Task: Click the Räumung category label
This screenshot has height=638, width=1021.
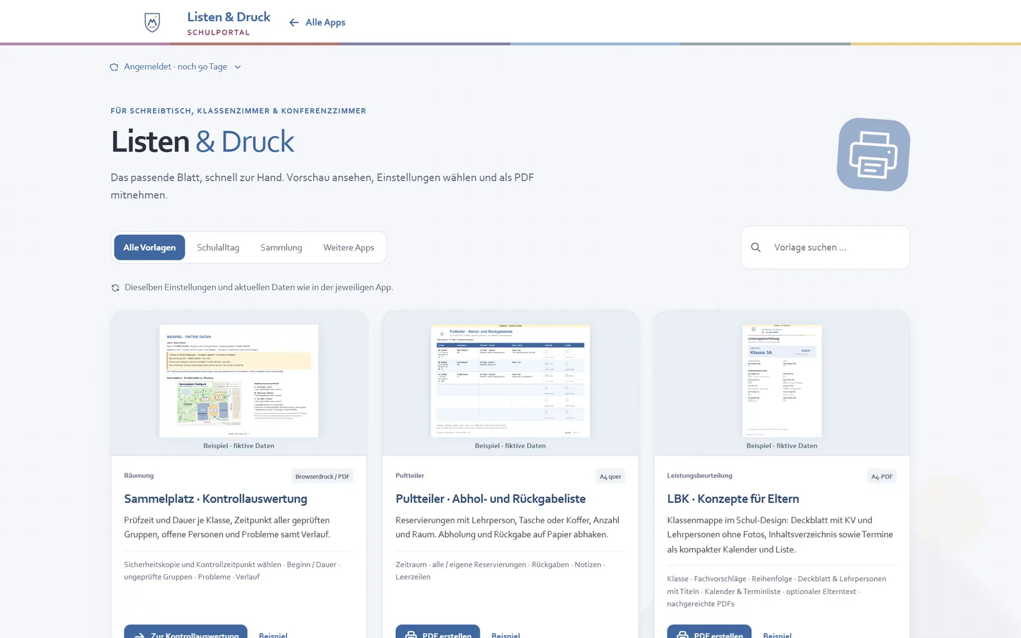Action: 138,476
